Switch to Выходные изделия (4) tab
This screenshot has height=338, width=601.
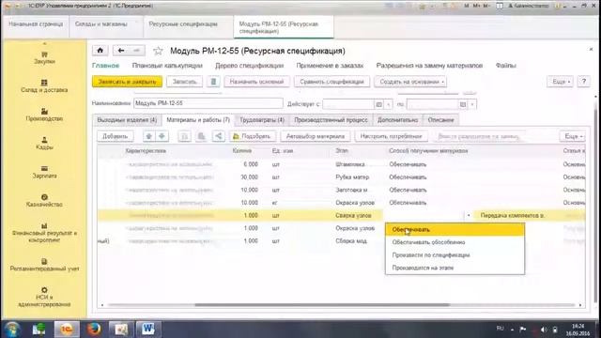[x=127, y=120]
